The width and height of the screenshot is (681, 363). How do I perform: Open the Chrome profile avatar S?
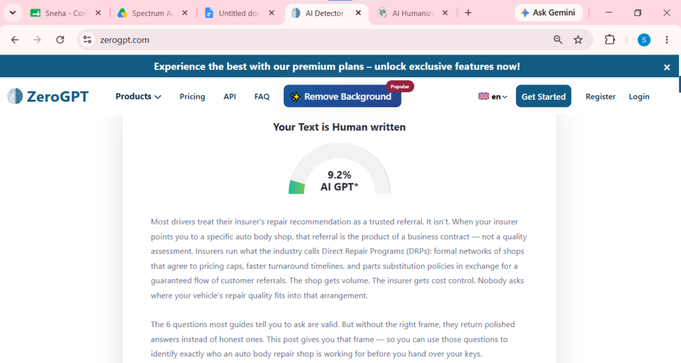click(x=644, y=40)
